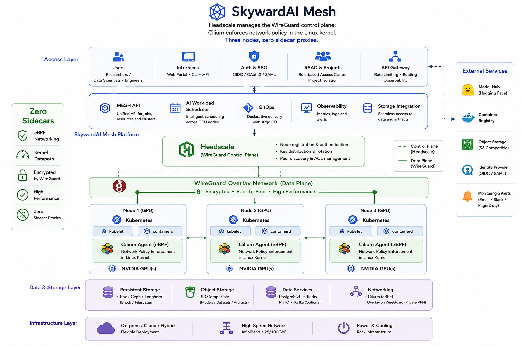Click the On-prem Cloud Hybrid cloud icon
Screen dimensions: 521x347
point(106,328)
